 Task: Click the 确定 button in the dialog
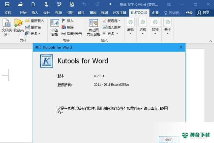tap(169, 139)
